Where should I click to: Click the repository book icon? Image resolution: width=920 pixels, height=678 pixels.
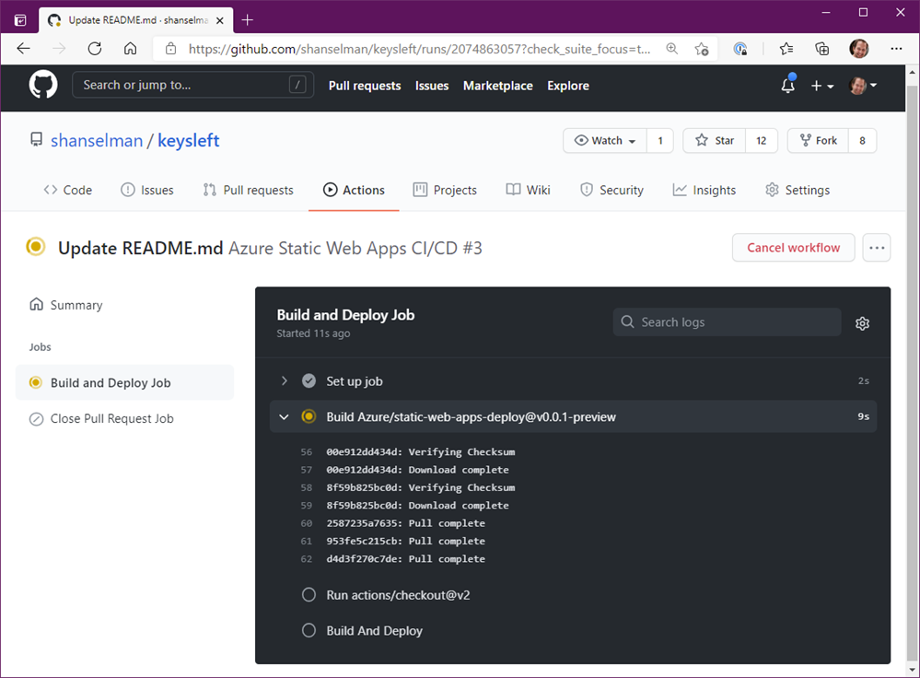[37, 140]
